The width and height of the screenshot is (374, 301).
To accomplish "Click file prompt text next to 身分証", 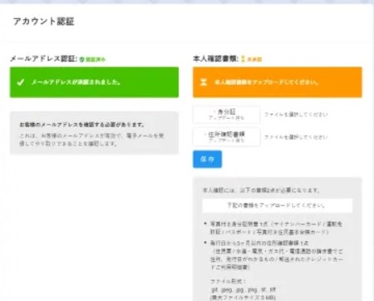I will [296, 115].
